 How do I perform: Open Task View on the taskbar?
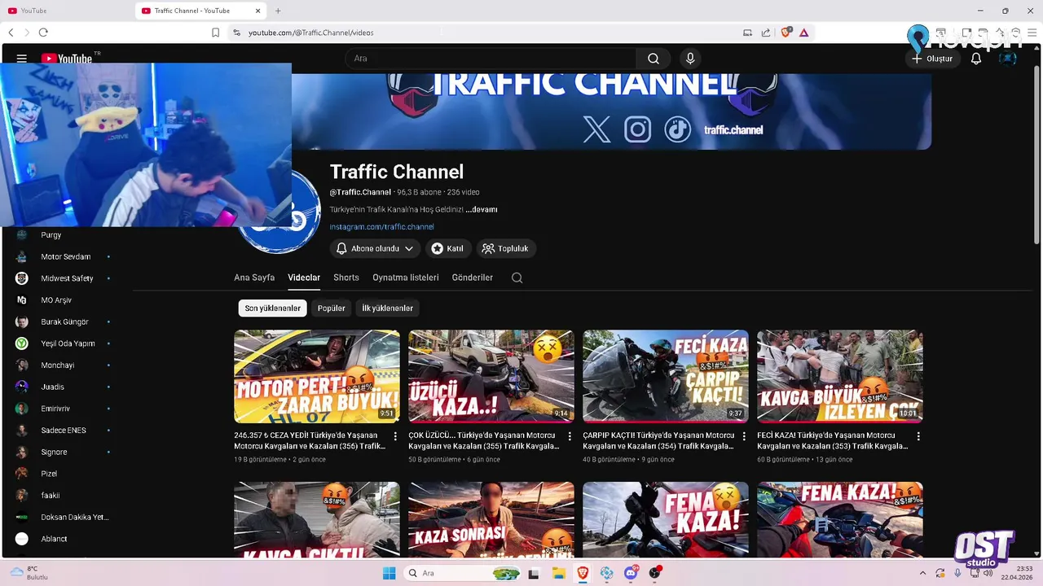tap(534, 573)
